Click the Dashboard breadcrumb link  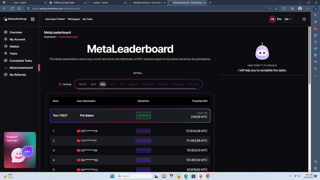click(x=50, y=37)
